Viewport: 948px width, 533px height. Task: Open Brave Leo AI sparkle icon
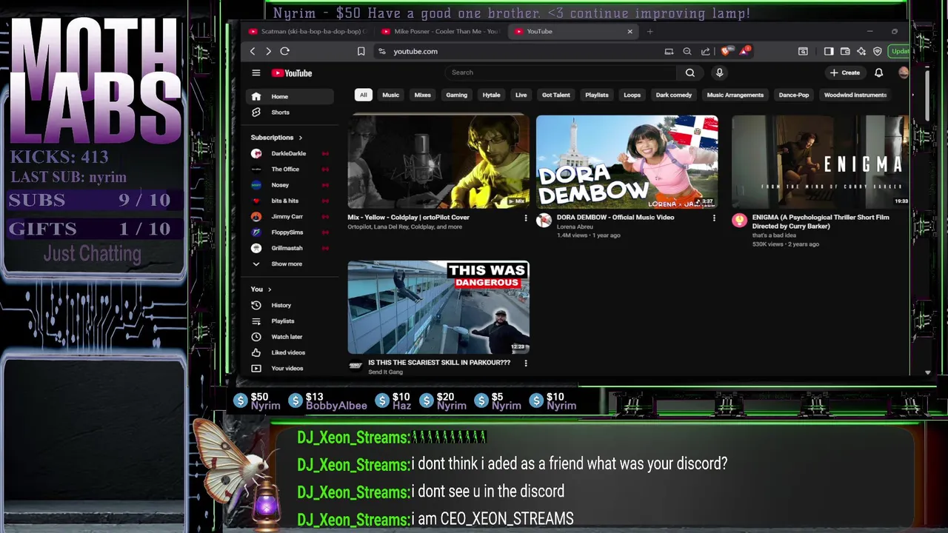[861, 51]
